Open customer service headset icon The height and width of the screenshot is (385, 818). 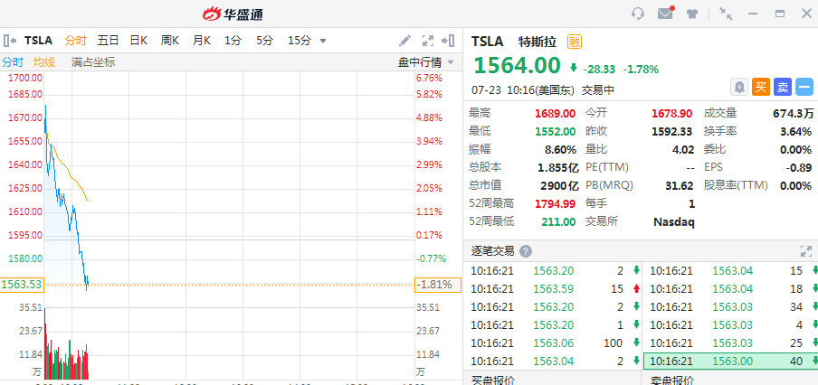point(638,14)
